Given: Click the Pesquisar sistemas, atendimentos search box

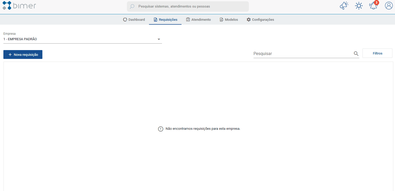Looking at the screenshot, I should 188,6.
